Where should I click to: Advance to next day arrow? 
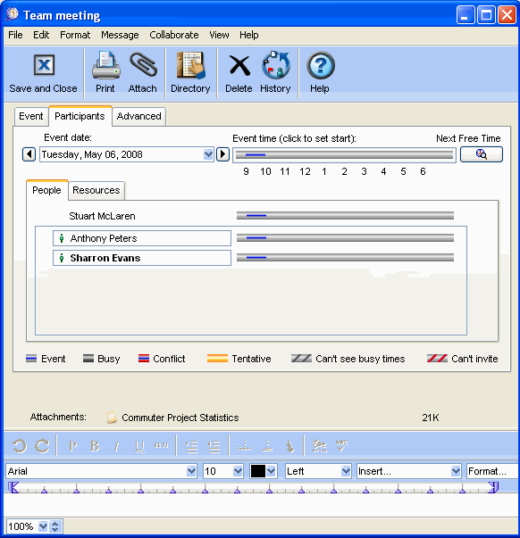click(222, 154)
